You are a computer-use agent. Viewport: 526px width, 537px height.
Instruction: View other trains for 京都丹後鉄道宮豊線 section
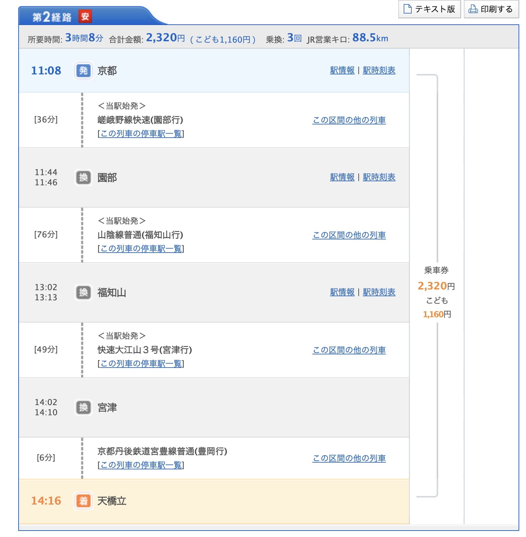pos(349,459)
